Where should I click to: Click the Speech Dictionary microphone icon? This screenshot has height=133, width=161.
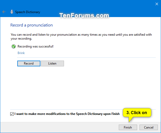coord(12,12)
